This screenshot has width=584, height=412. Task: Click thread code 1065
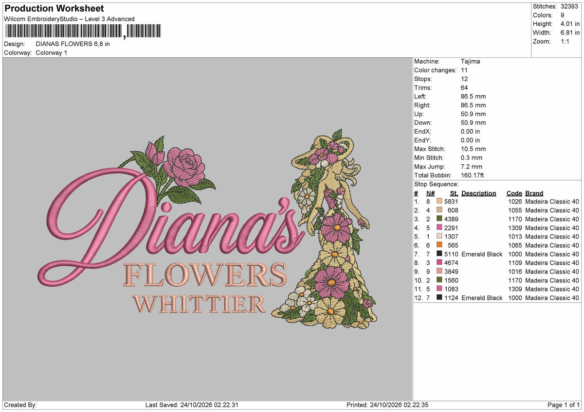[515, 245]
